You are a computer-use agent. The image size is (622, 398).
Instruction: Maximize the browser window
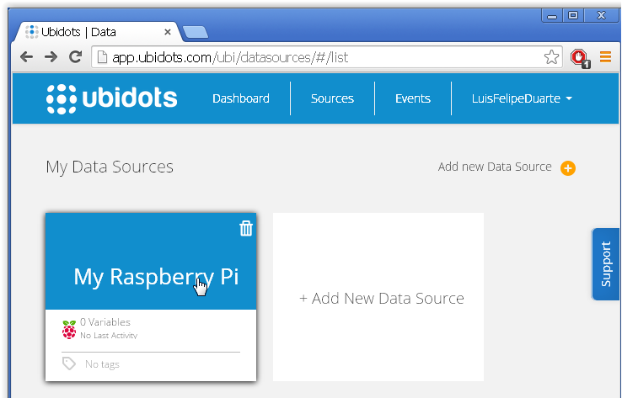[573, 16]
